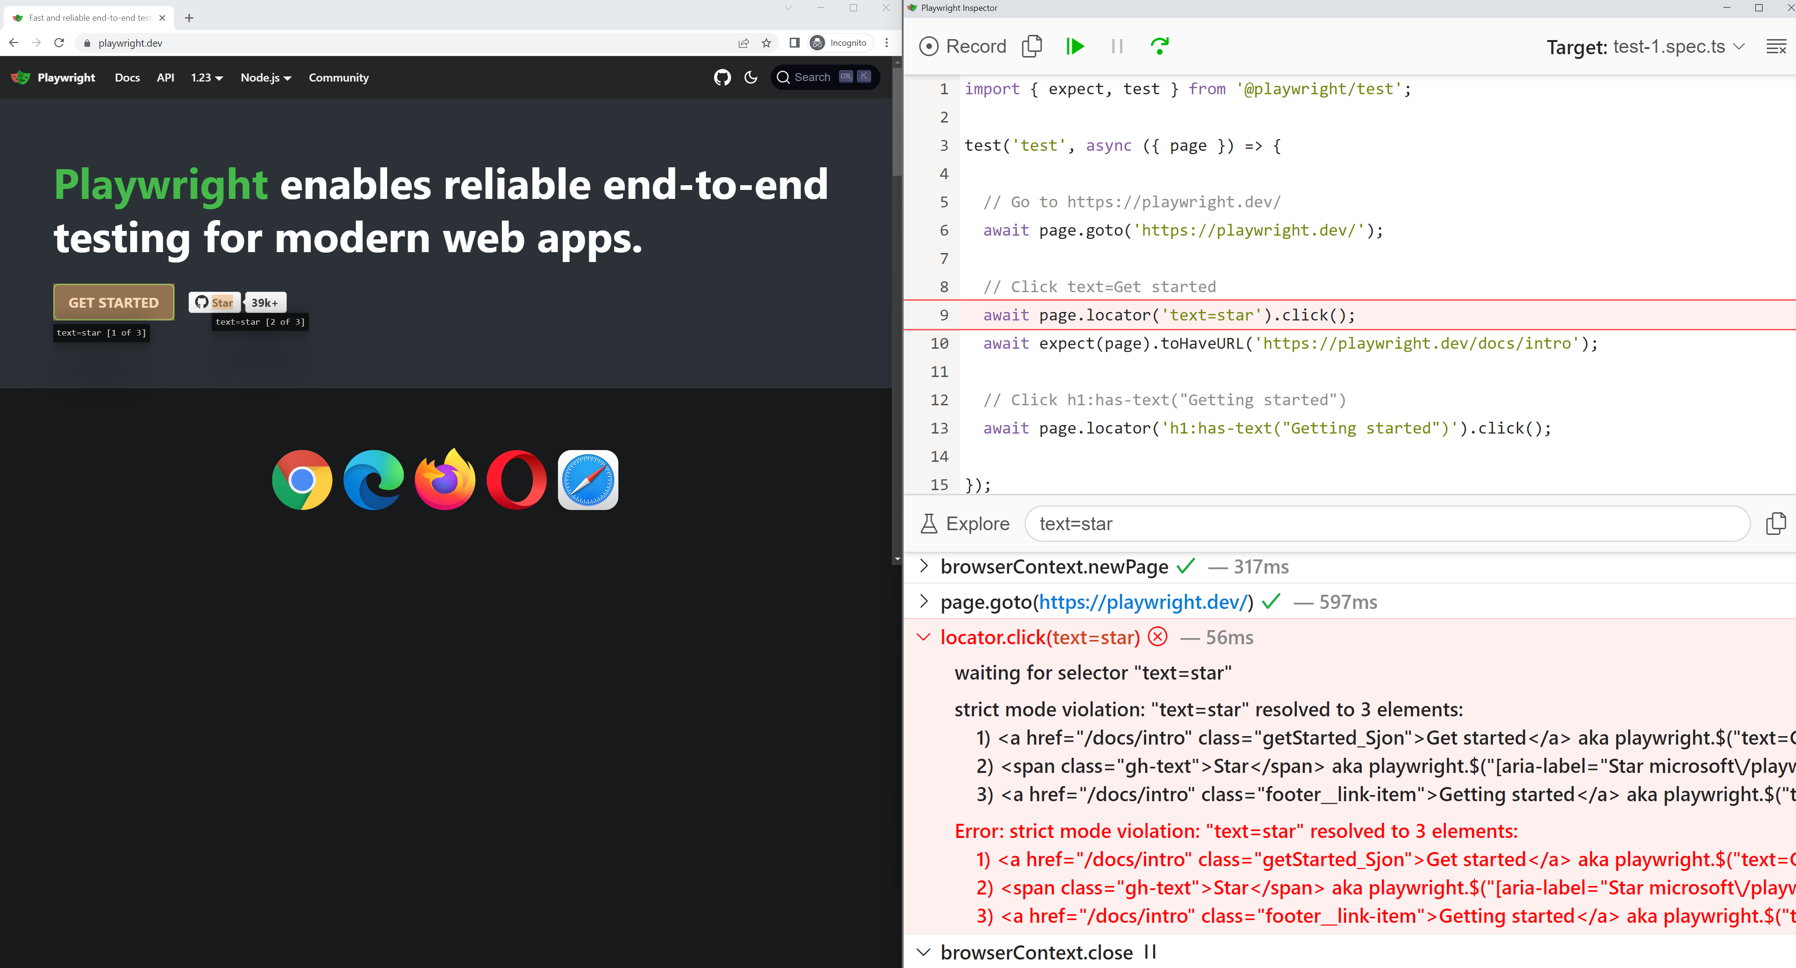Open the Target test-1.spec.ts dropdown
The height and width of the screenshot is (968, 1796).
point(1646,47)
